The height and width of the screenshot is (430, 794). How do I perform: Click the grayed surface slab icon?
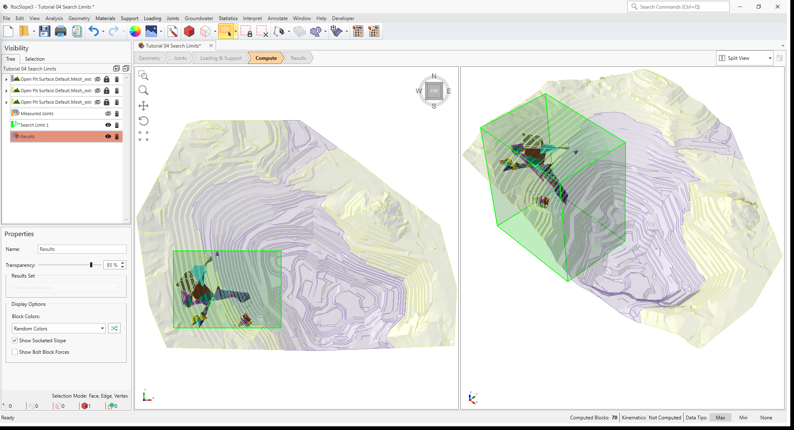[300, 31]
